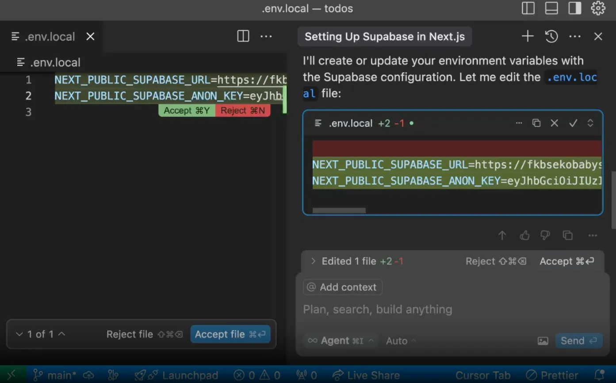The height and width of the screenshot is (383, 616).
Task: Select the Setting Up Supabase chat tab
Action: (385, 36)
